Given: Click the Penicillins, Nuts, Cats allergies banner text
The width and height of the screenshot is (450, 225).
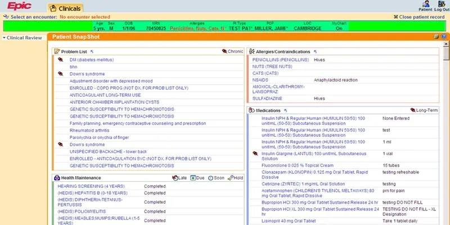Looking at the screenshot, I should [197, 29].
